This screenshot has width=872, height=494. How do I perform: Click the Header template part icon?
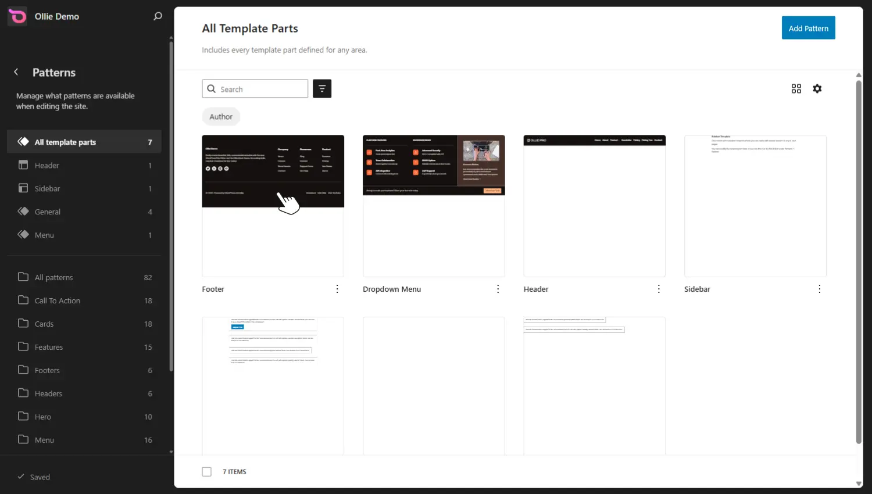(x=23, y=165)
